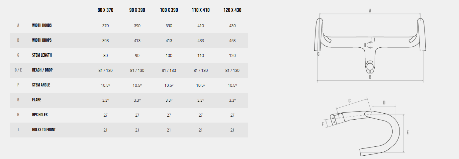The image size is (459, 159).
Task: Click the 100 X 390 column header
Action: (169, 10)
